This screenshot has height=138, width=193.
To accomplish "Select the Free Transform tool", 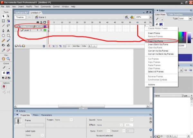I will (4, 21).
